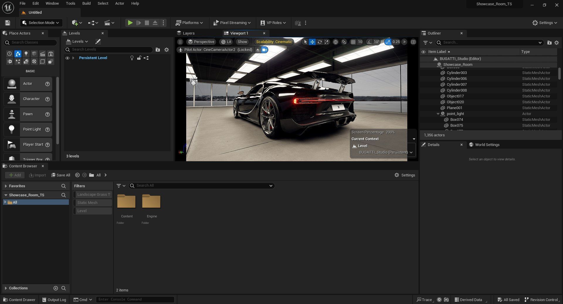Select the rotate tool in viewport toolbar
The image size is (563, 304).
pyautogui.click(x=319, y=42)
